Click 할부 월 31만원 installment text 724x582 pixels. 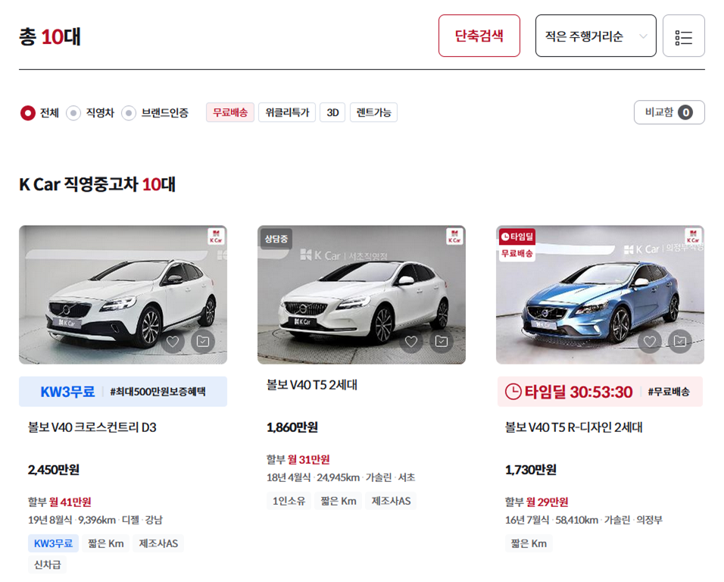point(298,459)
